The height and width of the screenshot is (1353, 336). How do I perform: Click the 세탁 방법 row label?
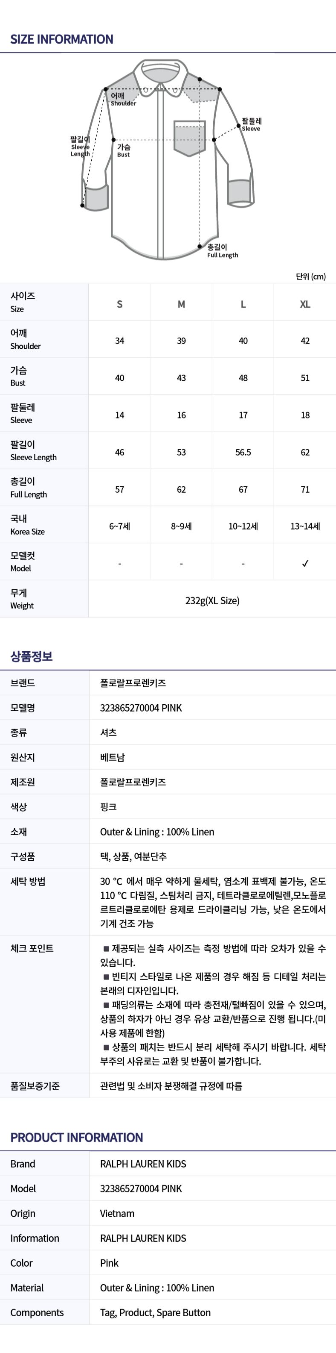click(28, 881)
